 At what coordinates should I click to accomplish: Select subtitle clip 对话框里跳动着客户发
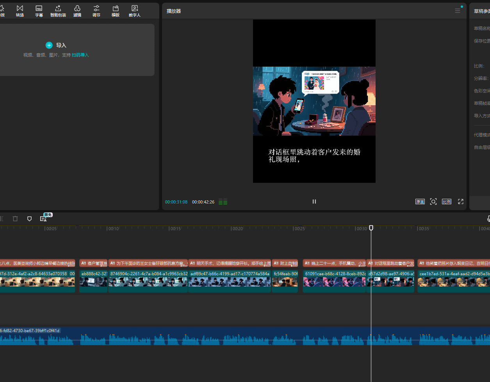(390, 263)
